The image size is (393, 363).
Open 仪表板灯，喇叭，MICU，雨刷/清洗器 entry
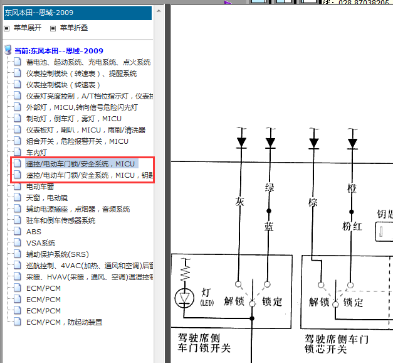click(x=86, y=130)
